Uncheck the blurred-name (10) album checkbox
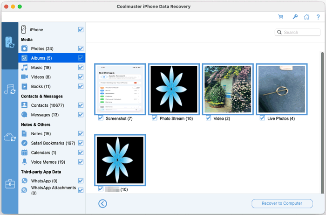The image size is (326, 215). [x=101, y=189]
